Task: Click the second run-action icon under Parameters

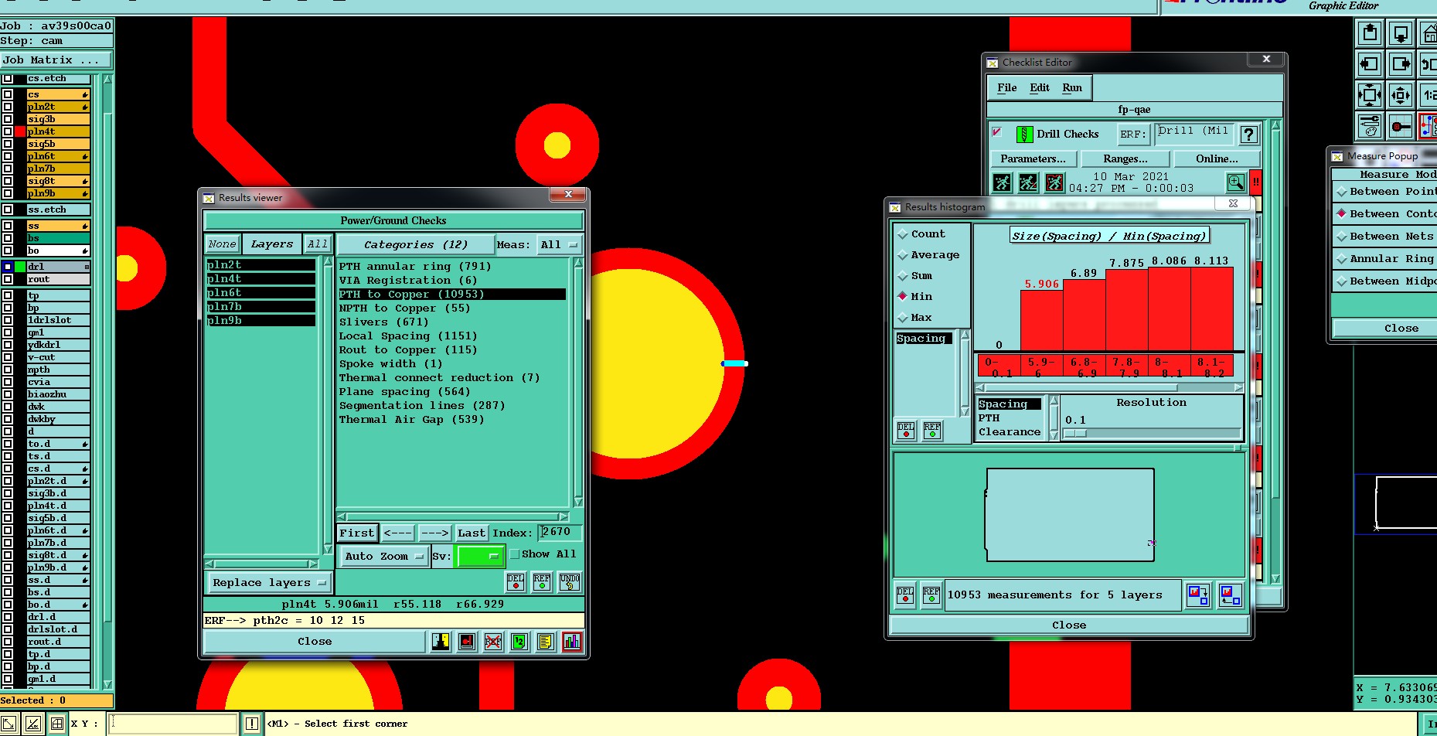Action: (x=1028, y=182)
